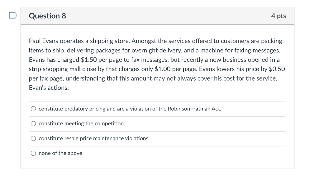Click the "constitute meeting the competition." answer label
319x179 pixels.
(x=82, y=124)
